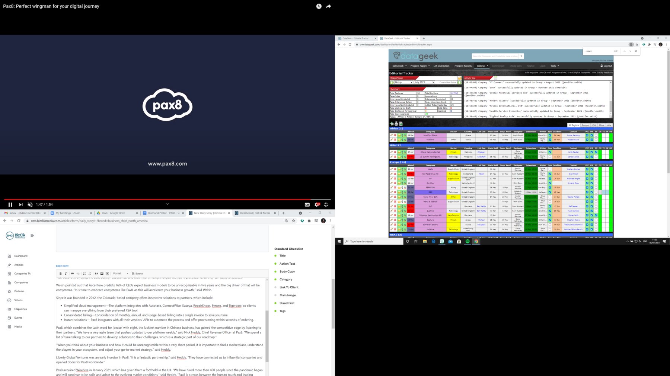This screenshot has width=670, height=376.
Task: Click the green add feature plus icon
Action: 392,124
